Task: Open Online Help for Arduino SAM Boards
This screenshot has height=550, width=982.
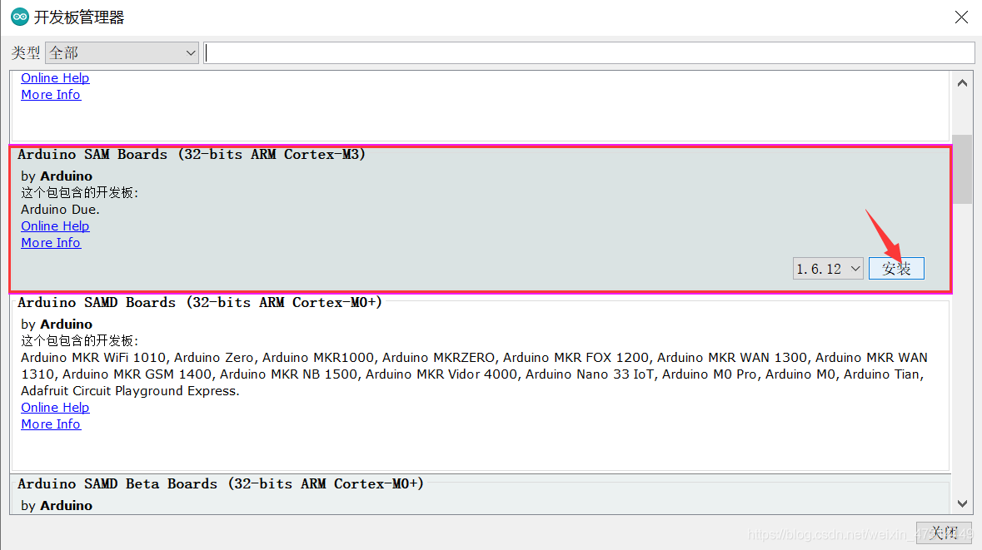Action: tap(55, 225)
